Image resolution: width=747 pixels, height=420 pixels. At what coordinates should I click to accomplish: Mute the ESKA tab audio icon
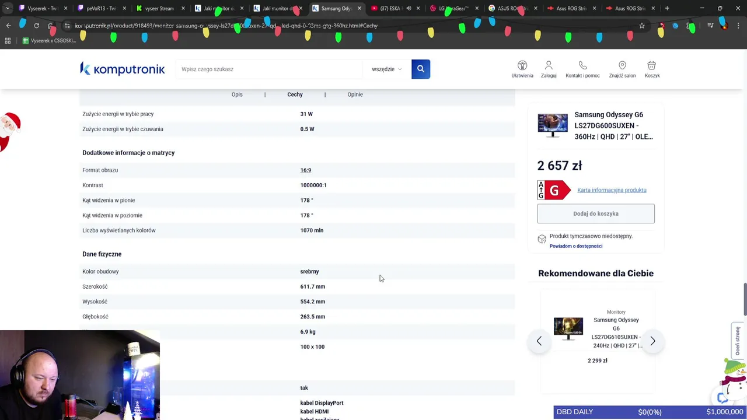409,8
